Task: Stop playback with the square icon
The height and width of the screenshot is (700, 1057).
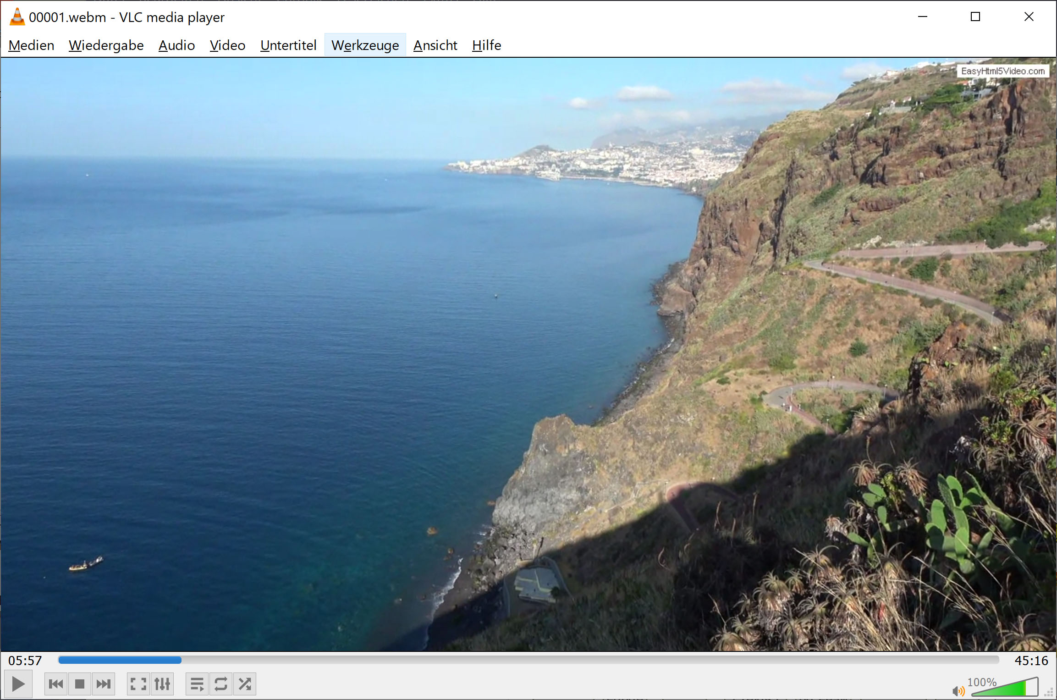Action: click(x=80, y=684)
